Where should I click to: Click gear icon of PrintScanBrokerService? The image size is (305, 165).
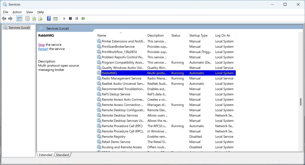point(99,46)
